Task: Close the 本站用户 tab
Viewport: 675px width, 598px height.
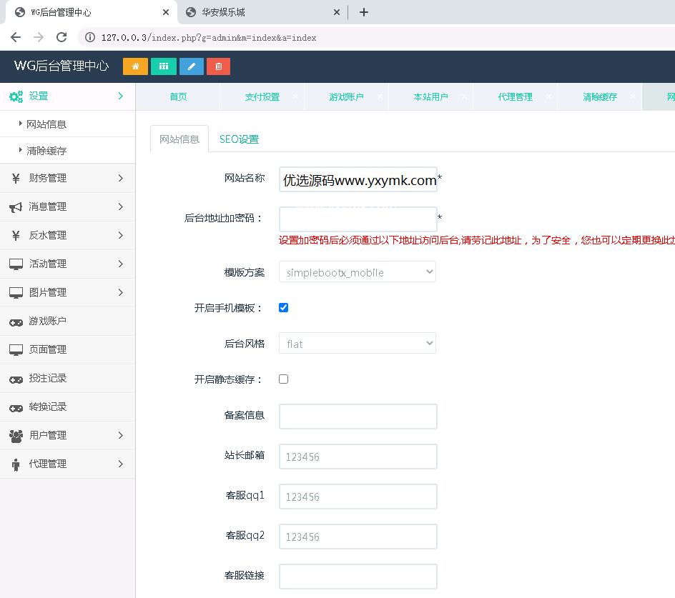Action: click(465, 96)
